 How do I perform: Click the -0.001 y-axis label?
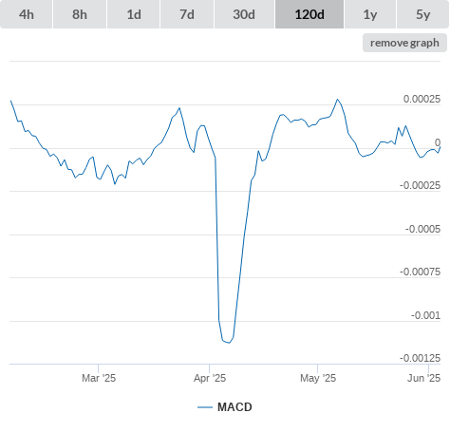coord(425,315)
